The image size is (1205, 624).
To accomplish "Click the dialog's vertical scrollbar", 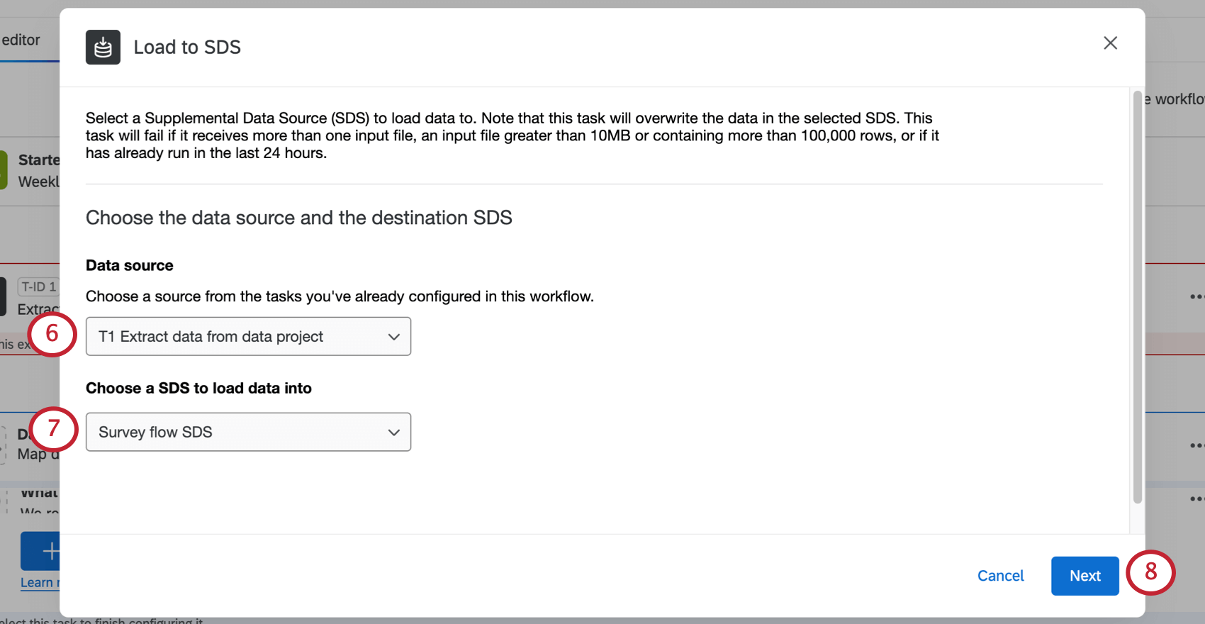I will click(x=1137, y=298).
